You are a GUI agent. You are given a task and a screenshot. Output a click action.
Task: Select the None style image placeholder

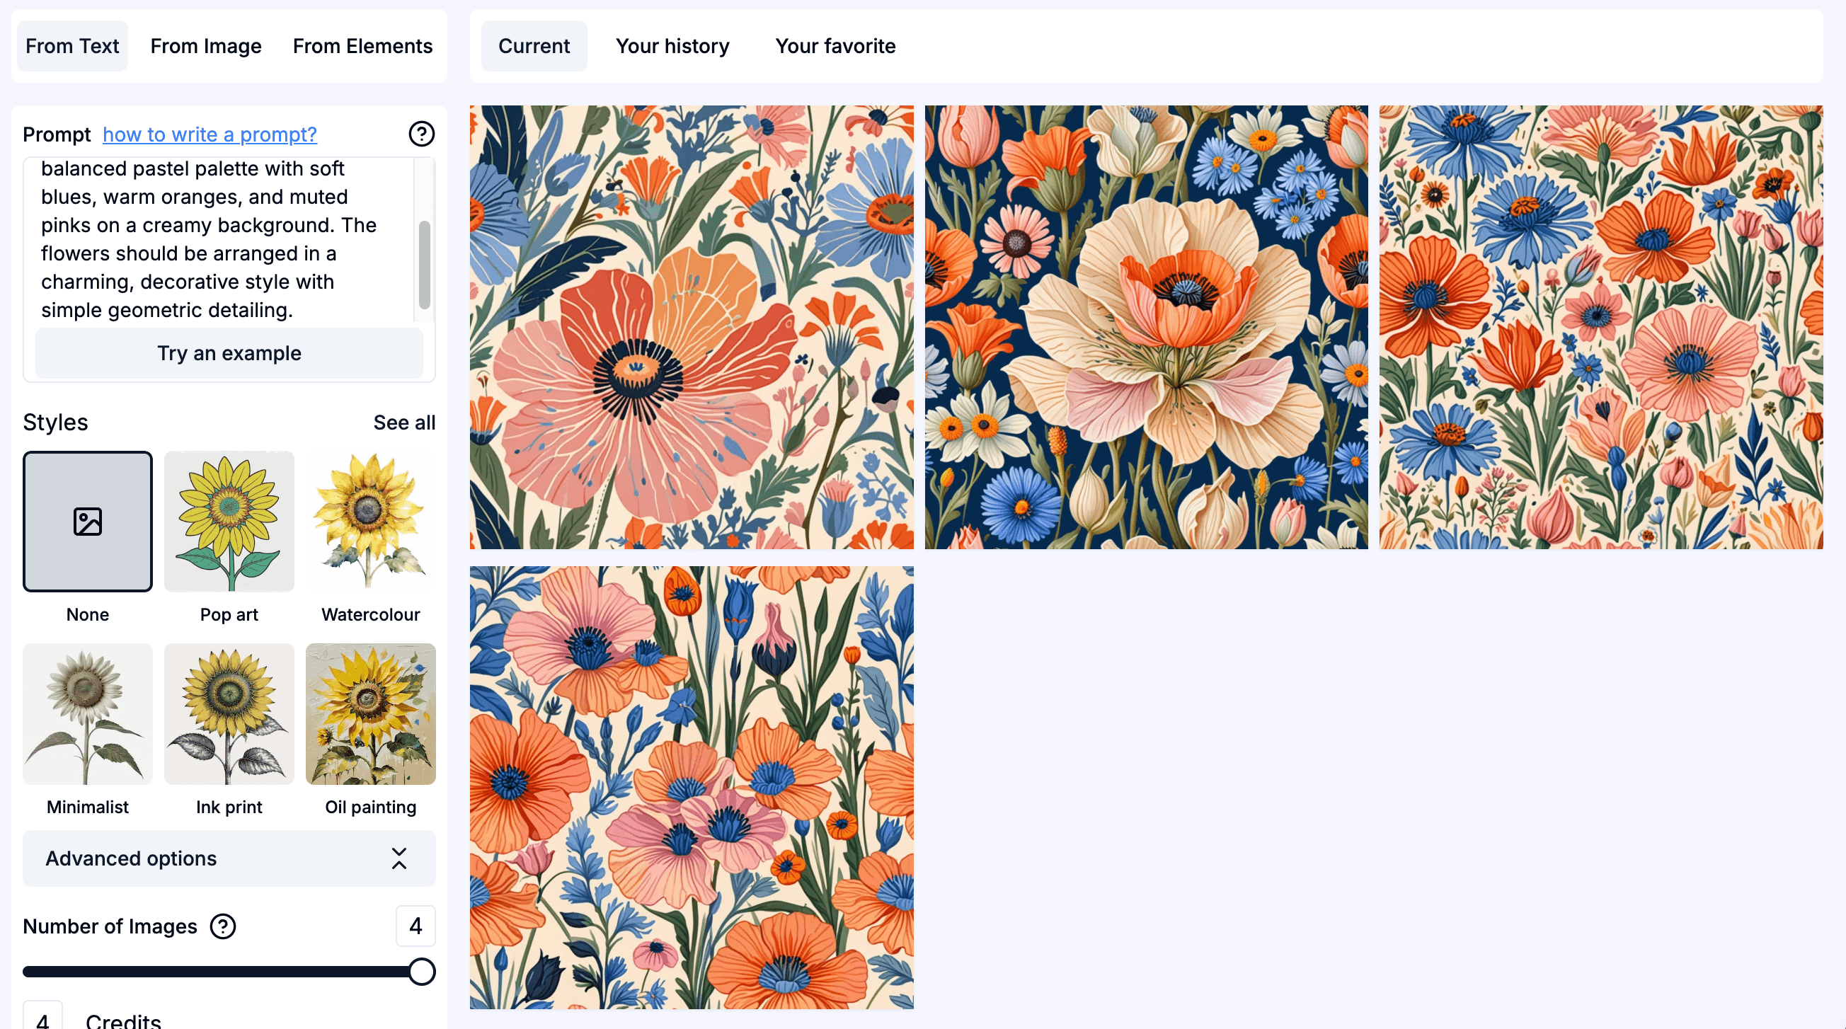click(x=88, y=522)
